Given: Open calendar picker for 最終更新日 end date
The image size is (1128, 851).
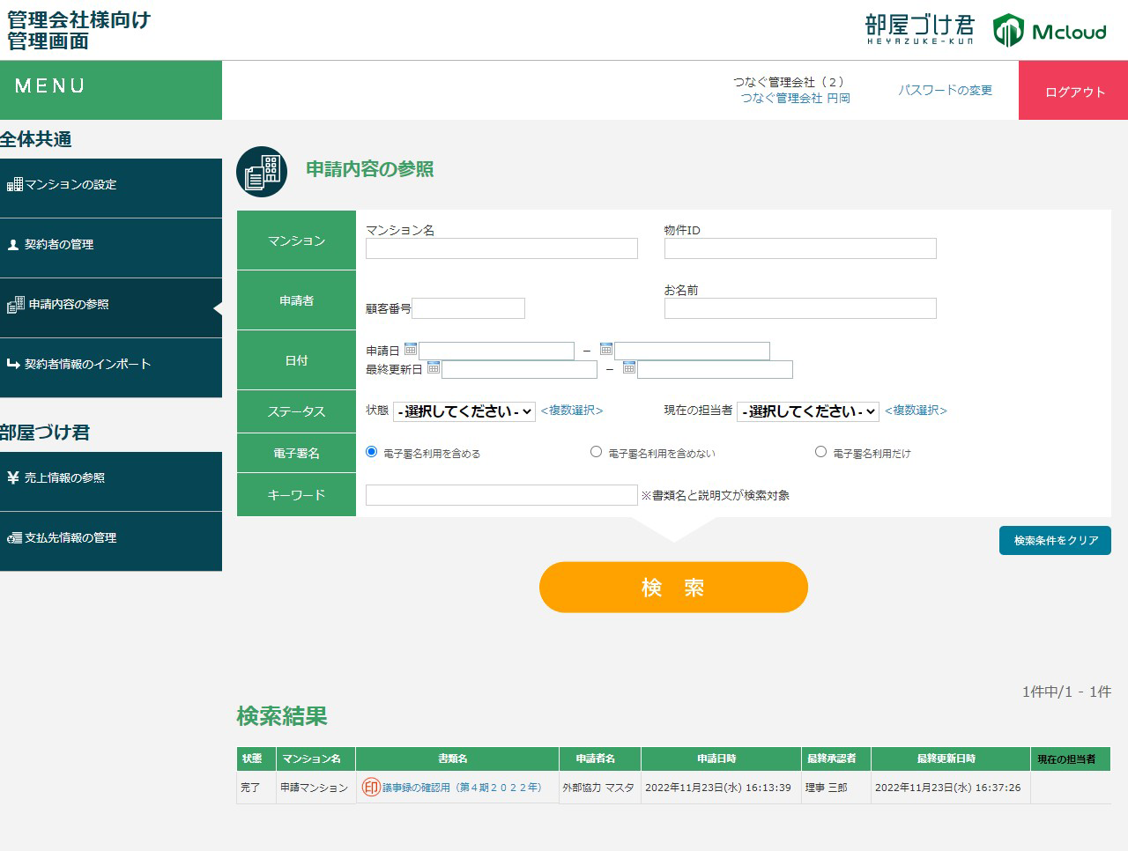Looking at the screenshot, I should (629, 368).
